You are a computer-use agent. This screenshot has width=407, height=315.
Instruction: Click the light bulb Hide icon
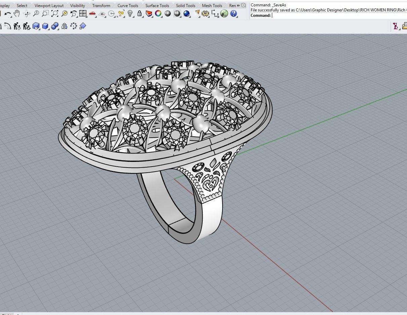130,14
